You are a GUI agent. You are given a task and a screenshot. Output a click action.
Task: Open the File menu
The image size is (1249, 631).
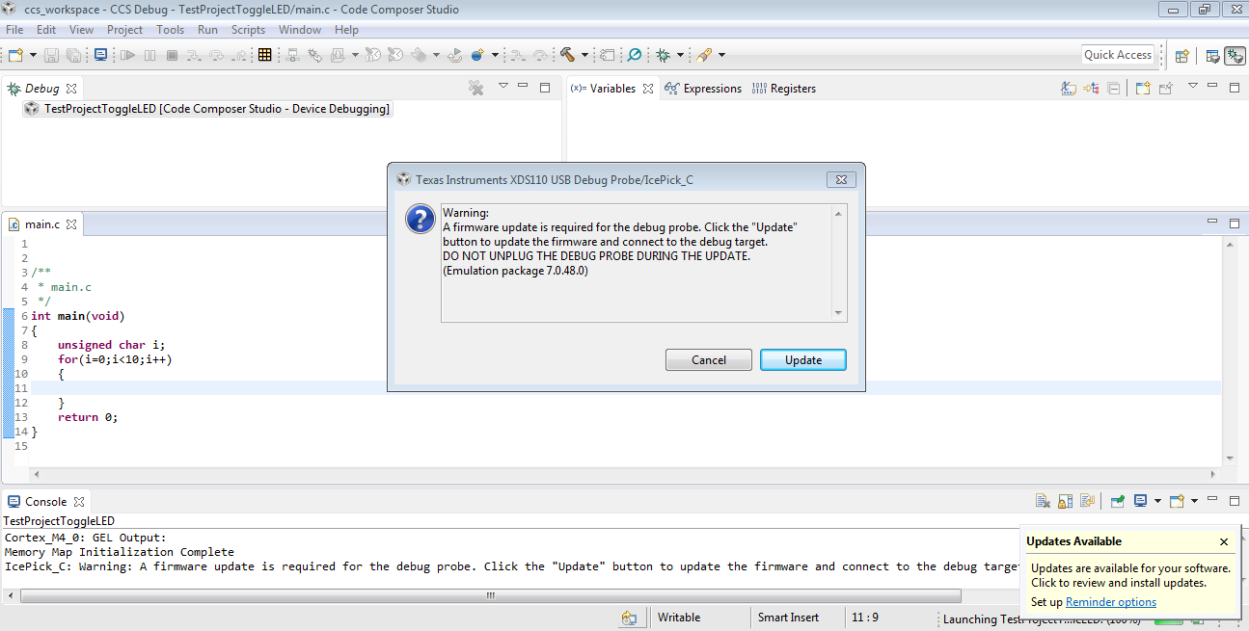tap(14, 30)
